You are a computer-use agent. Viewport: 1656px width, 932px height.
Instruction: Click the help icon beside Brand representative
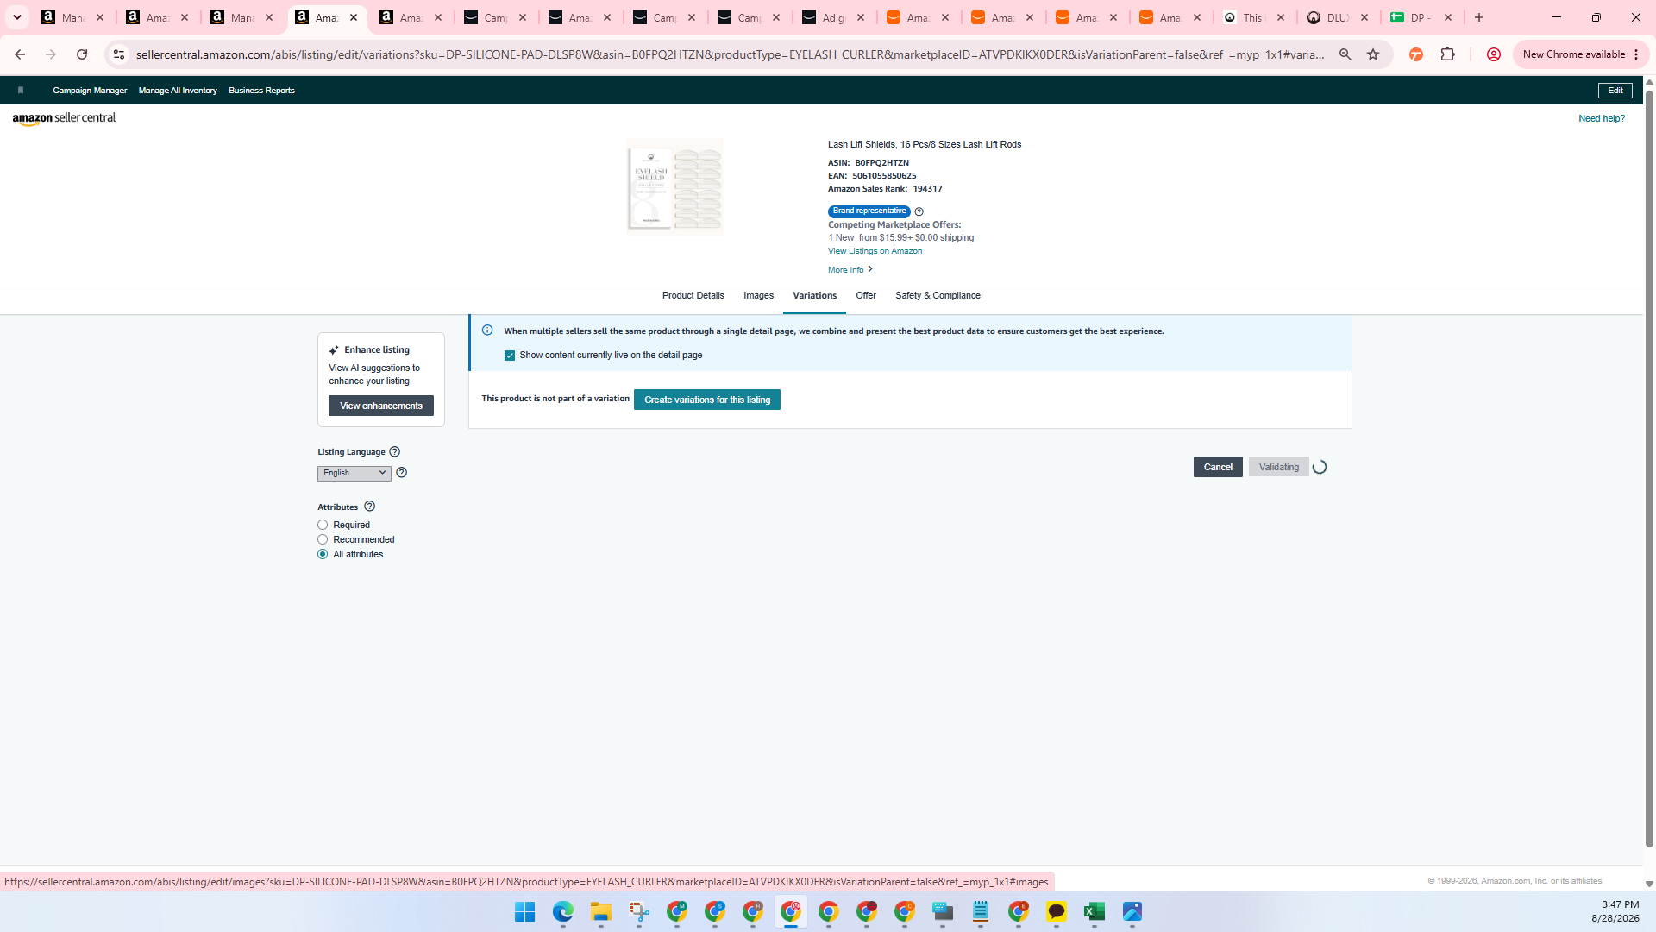[919, 211]
